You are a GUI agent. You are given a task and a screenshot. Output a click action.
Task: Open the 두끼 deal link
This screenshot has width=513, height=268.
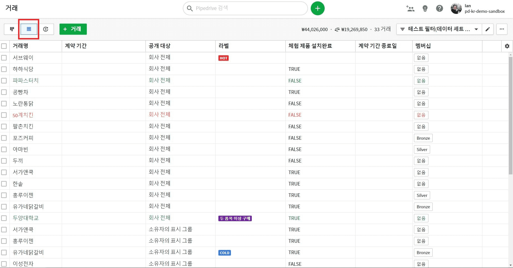tap(18, 161)
